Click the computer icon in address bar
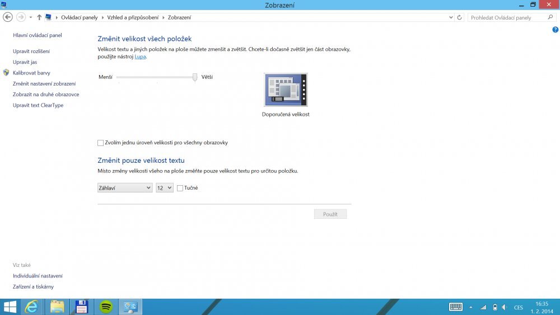Screen dimensions: 560x315 [x=49, y=17]
